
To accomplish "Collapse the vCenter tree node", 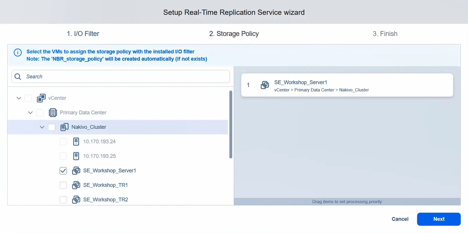I will [19, 98].
